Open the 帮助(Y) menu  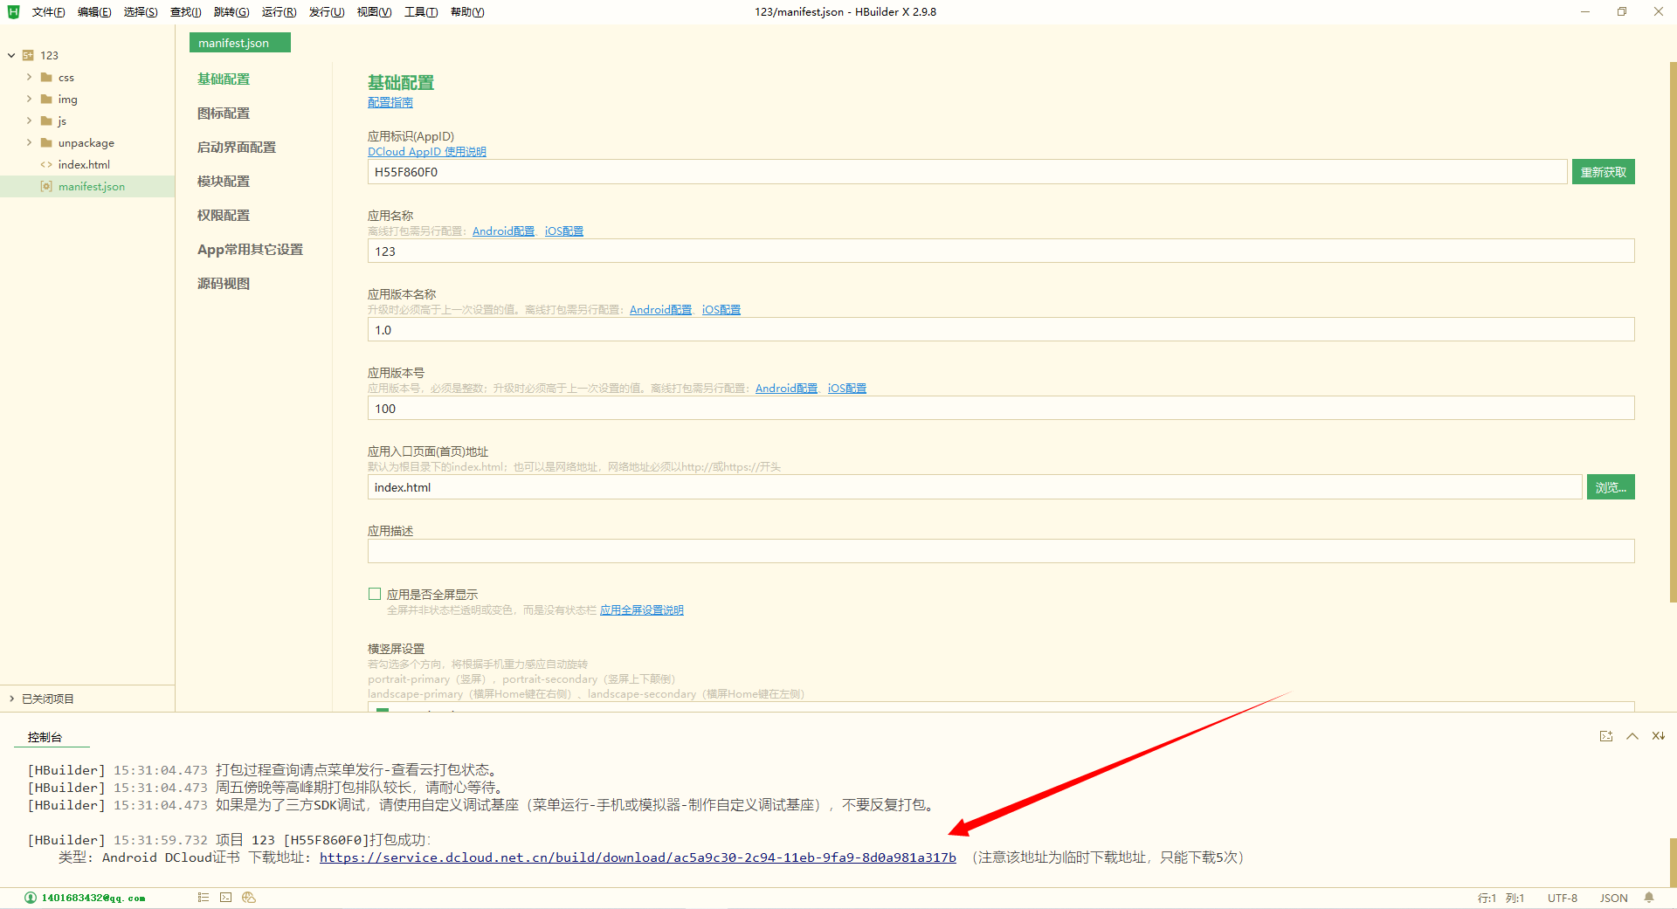467,11
